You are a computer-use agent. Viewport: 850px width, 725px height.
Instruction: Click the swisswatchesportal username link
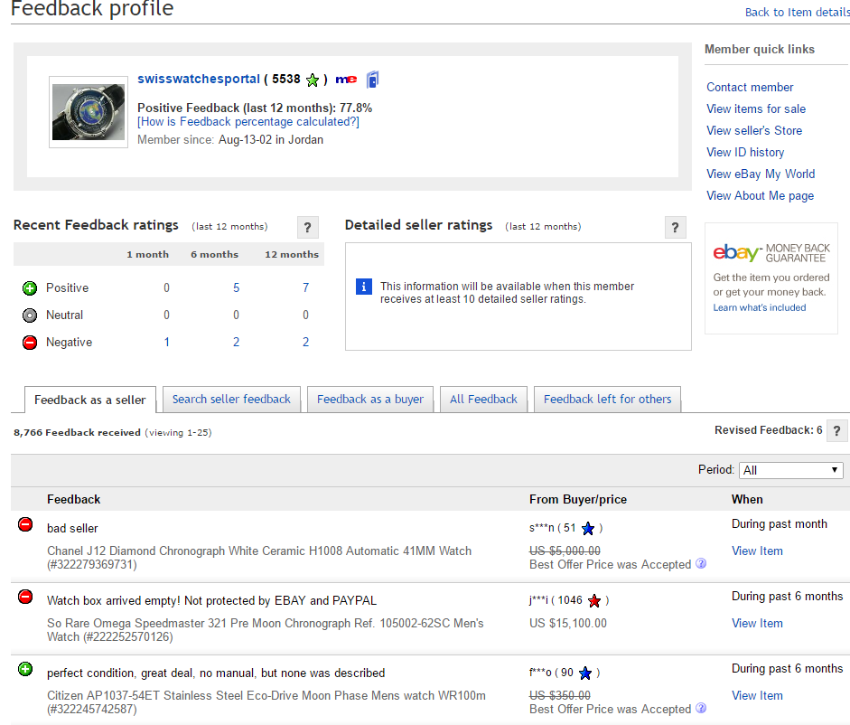[x=198, y=80]
